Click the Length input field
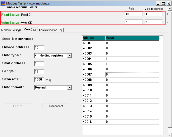The image size is (172, 137). pyautogui.click(x=39, y=71)
